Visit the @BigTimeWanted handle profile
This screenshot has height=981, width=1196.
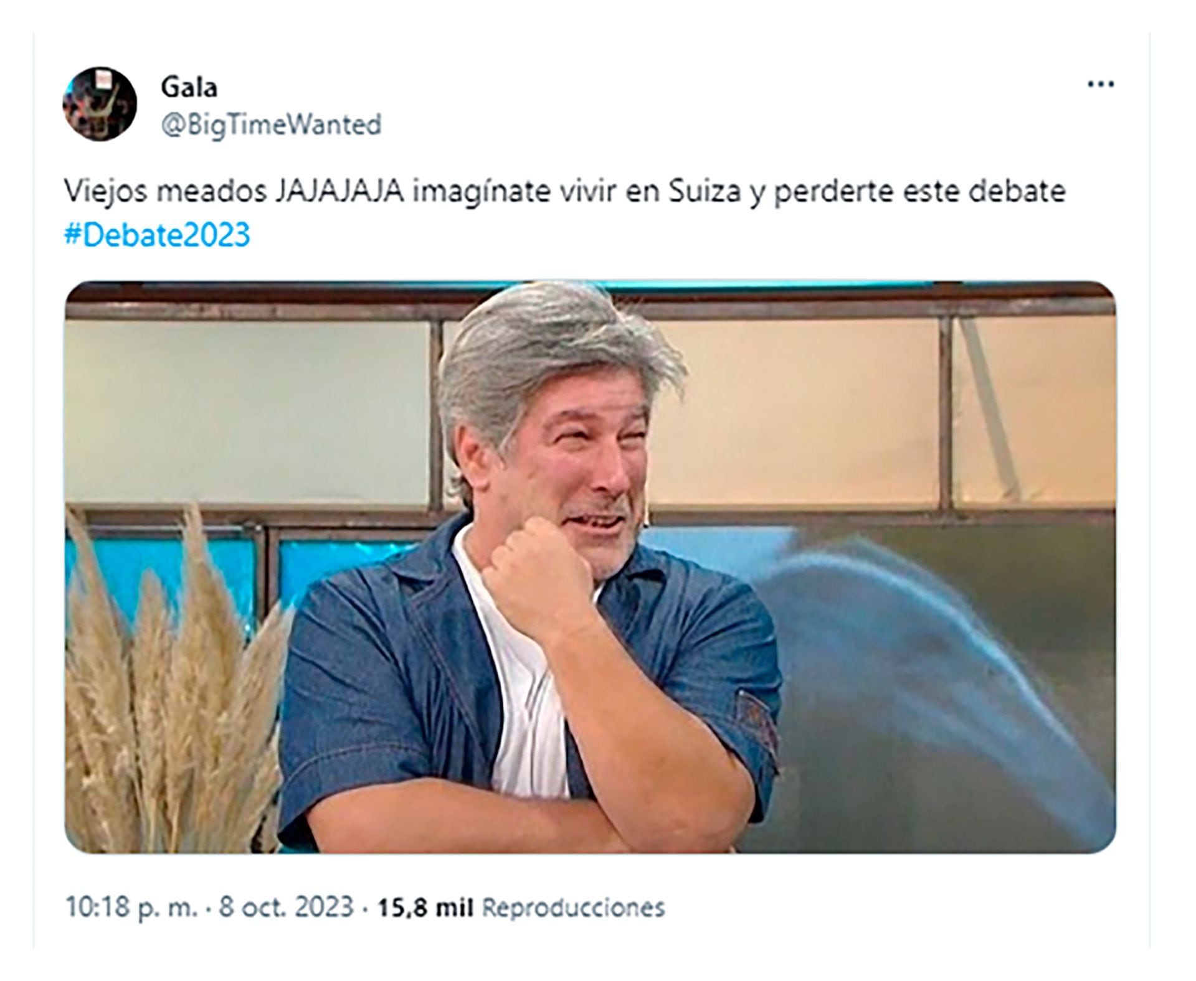pyautogui.click(x=271, y=125)
